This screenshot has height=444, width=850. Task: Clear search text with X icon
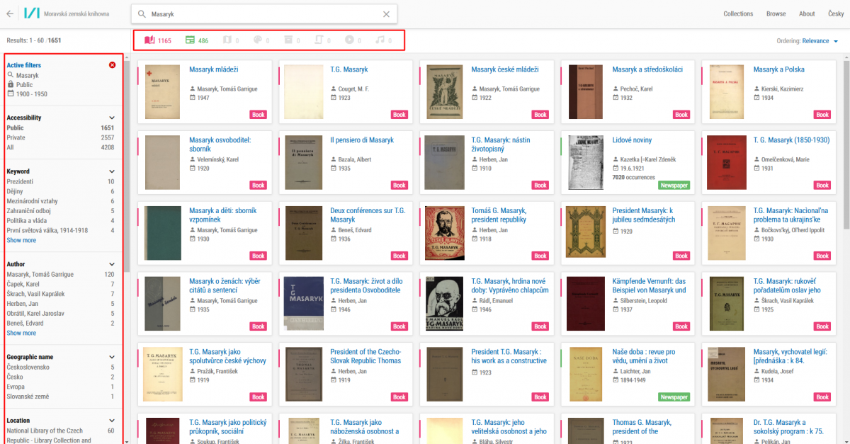(x=386, y=13)
